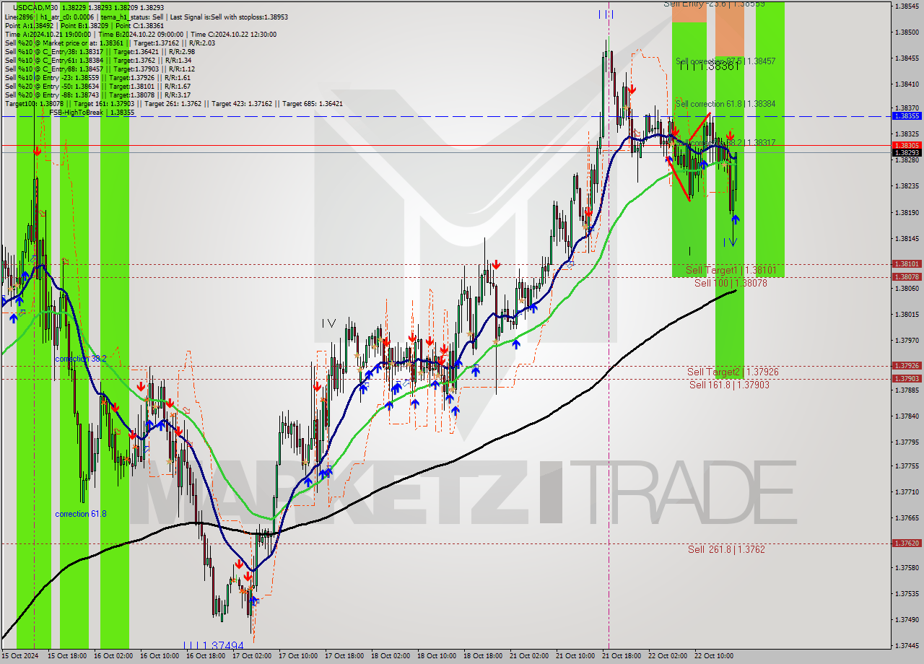Viewport: 924px width, 664px height.
Task: Click the red 1.38305 price tag on axis
Action: coord(907,144)
